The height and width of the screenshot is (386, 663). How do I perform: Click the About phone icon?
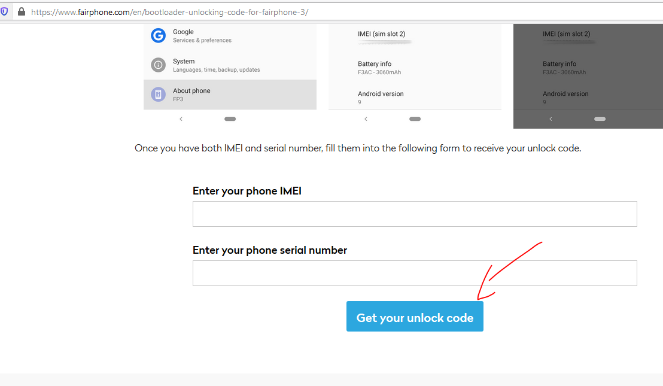click(158, 95)
